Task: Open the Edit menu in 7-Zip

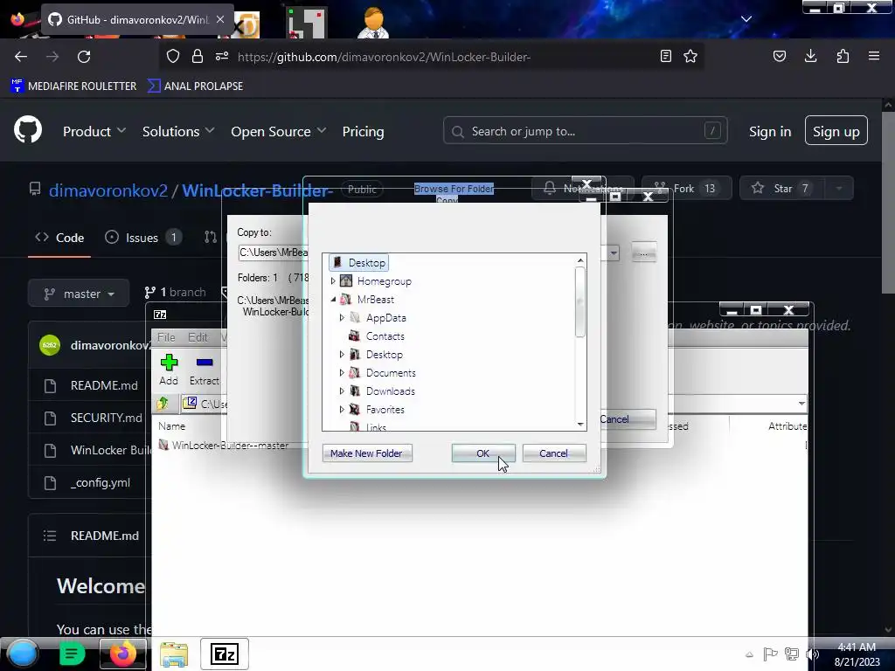Action: click(198, 337)
